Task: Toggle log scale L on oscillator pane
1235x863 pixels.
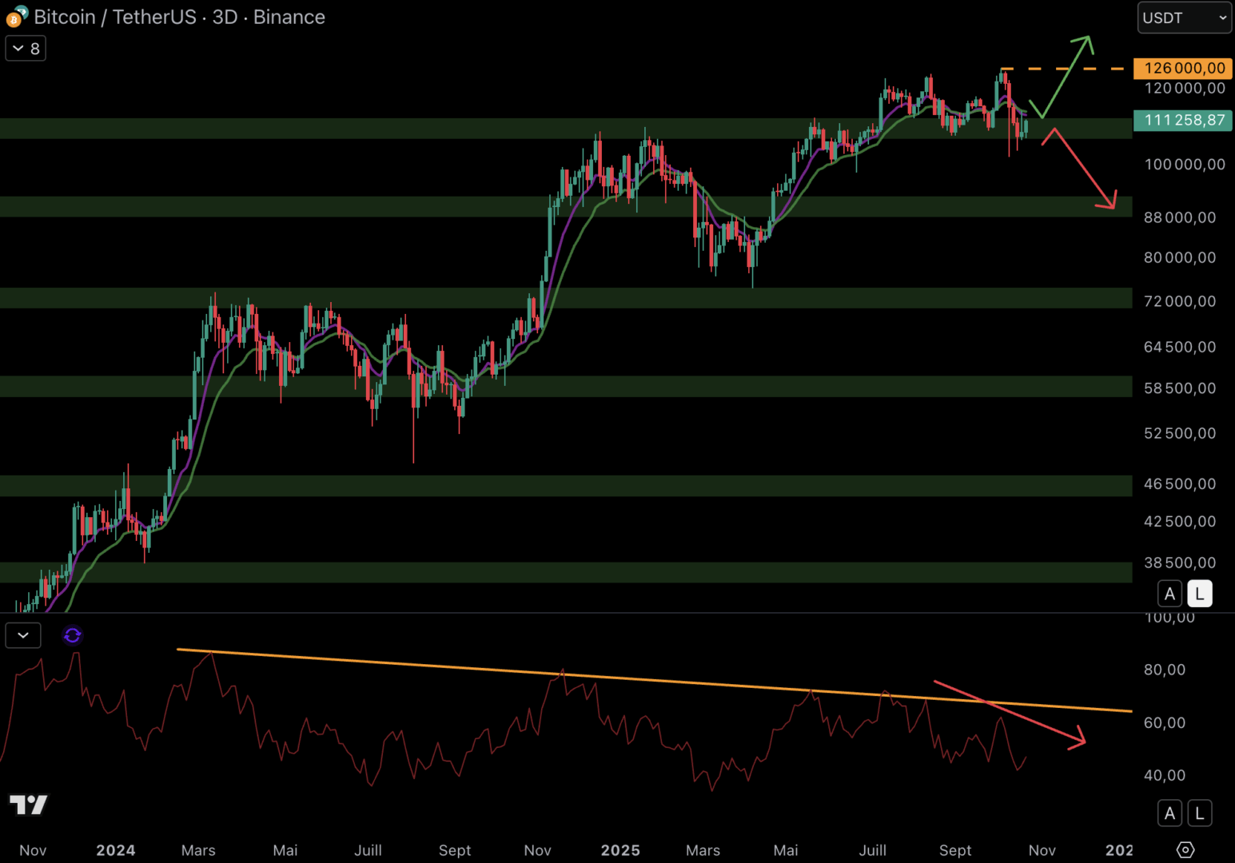Action: (1199, 813)
